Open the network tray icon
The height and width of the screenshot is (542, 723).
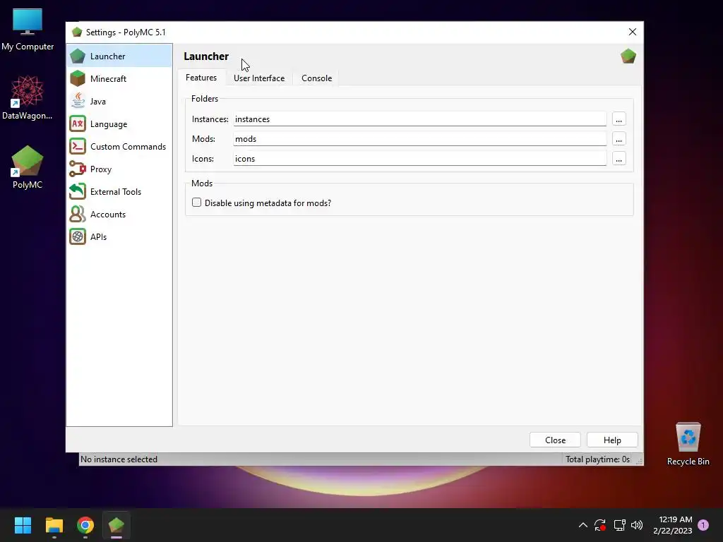pos(619,525)
